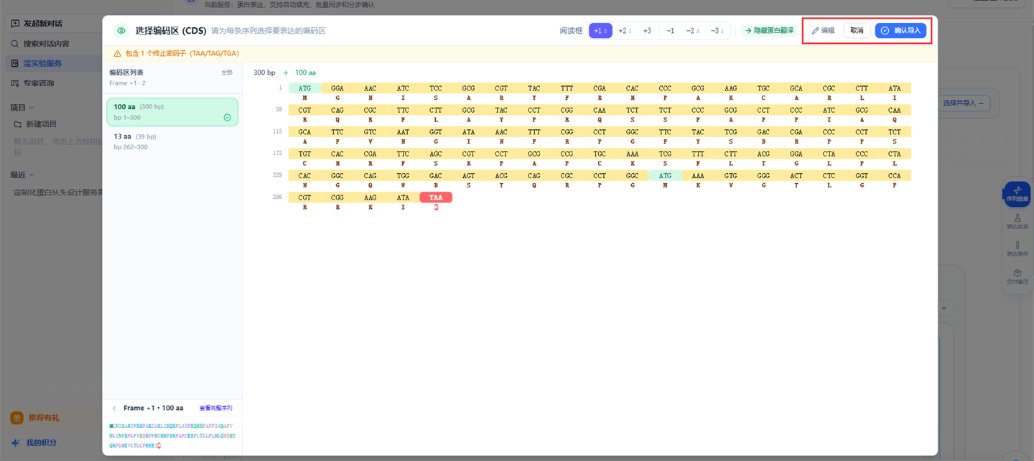Open the 查看完整序列 link
This screenshot has width=1034, height=461.
[x=215, y=409]
